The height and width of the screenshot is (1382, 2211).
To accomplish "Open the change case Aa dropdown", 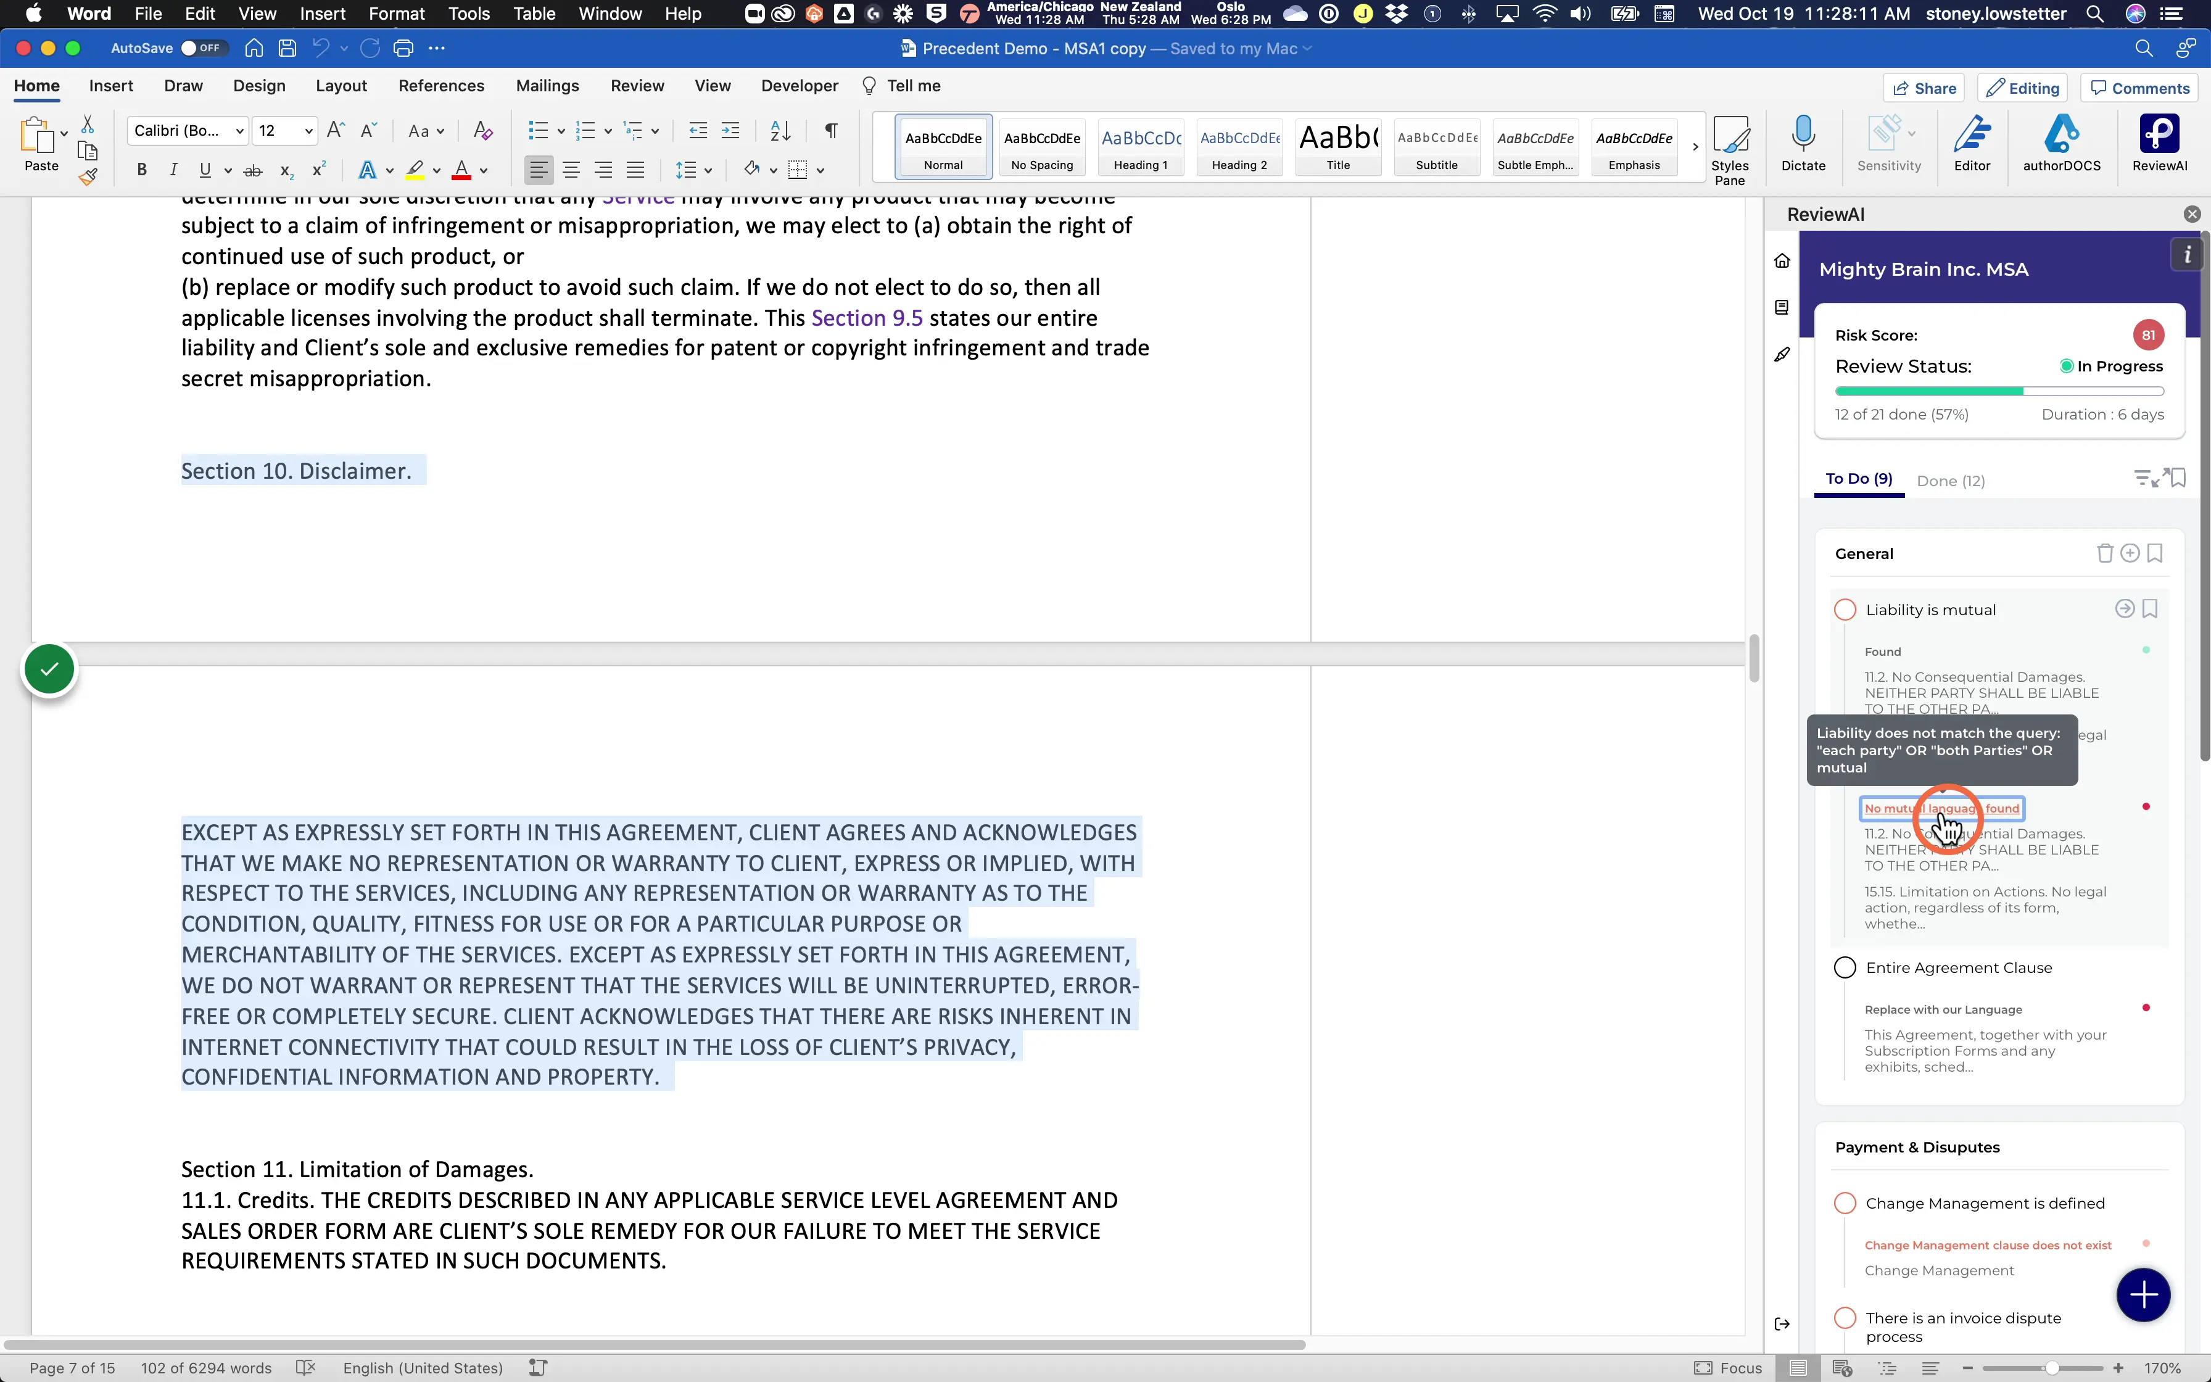I will [x=426, y=131].
